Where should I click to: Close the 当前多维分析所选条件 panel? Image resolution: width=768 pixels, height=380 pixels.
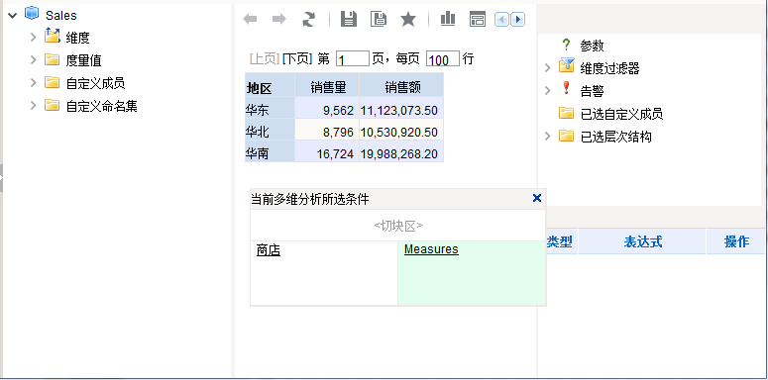(x=537, y=198)
